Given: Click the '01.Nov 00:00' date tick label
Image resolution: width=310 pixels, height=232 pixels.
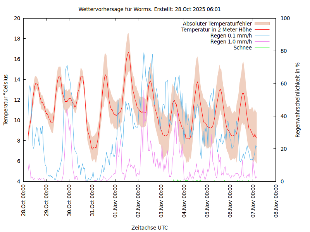Looking at the screenshot, I should point(115,201).
